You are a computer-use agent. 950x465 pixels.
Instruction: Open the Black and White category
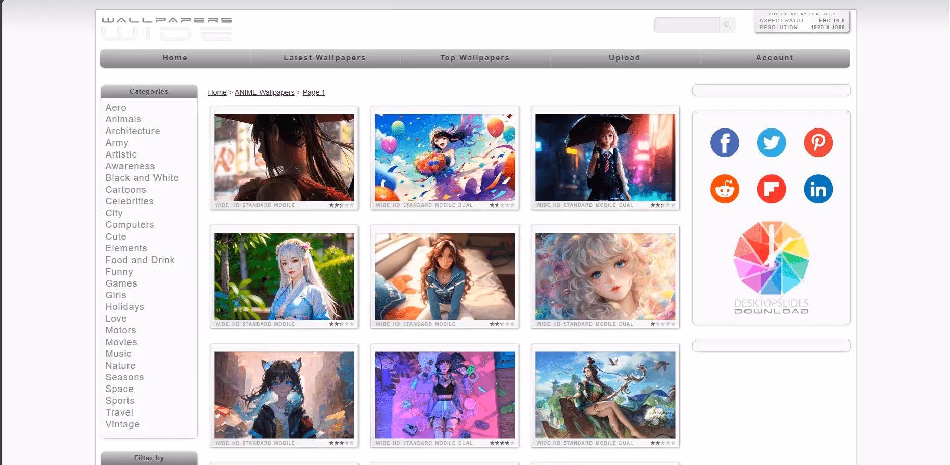pyautogui.click(x=142, y=178)
